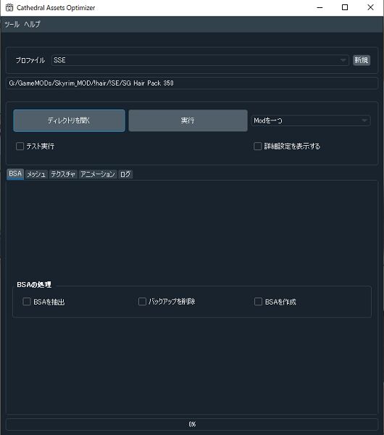384x435 pixels.
Task: Open the ヘルプ menu
Action: click(32, 25)
